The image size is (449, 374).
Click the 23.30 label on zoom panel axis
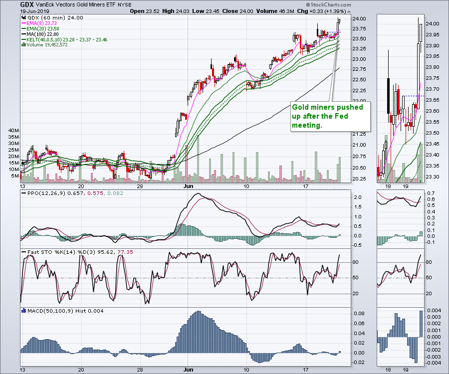(433, 177)
